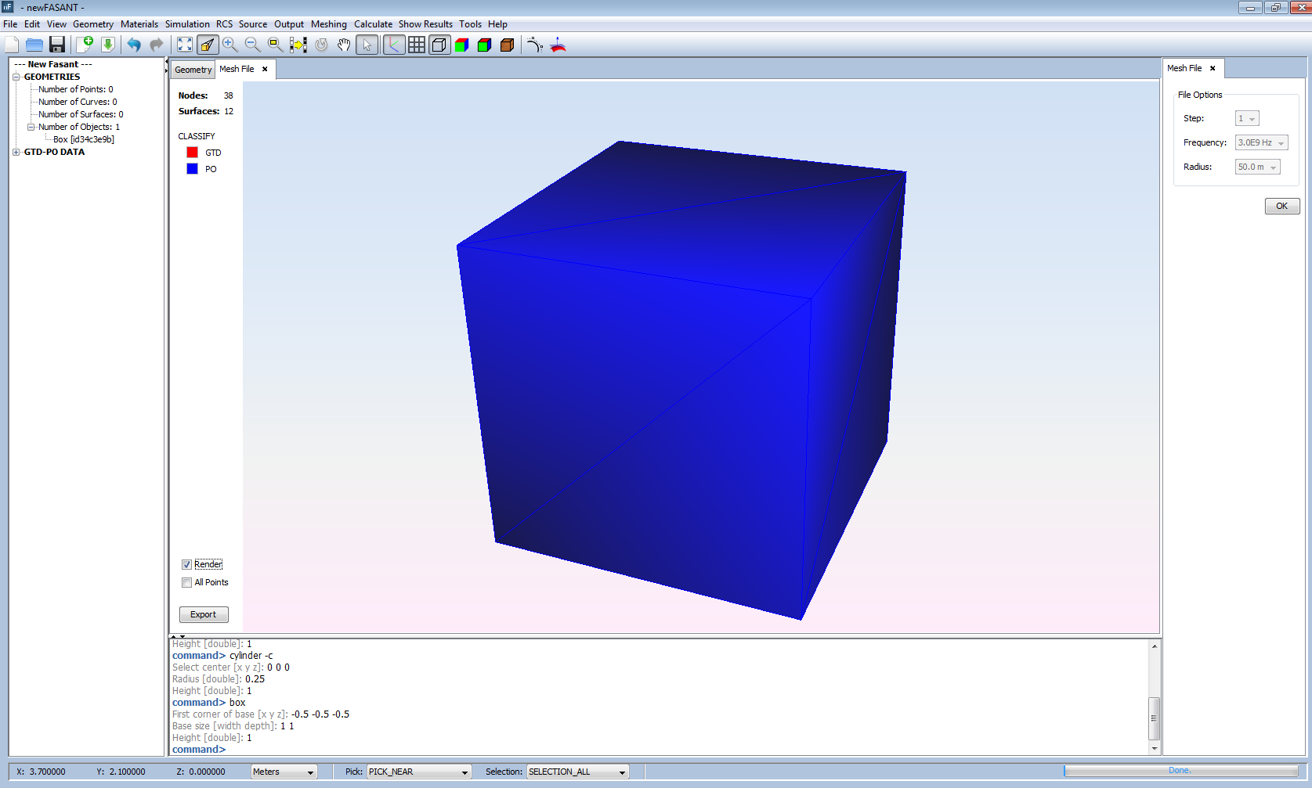Select the Pan hand tool
The height and width of the screenshot is (788, 1312).
pos(344,45)
